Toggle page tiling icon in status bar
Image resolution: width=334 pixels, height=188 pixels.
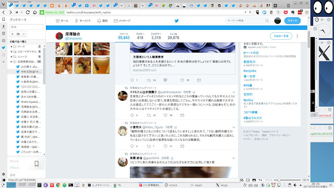coord(248,180)
